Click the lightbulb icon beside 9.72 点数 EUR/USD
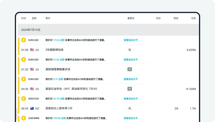 coord(24,79)
